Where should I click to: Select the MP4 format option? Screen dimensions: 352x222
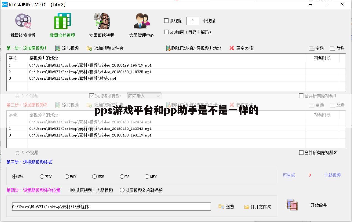click(14, 177)
